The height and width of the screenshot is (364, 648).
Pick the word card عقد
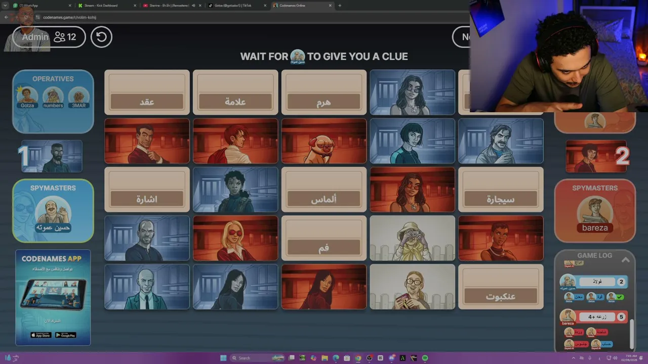pos(147,92)
